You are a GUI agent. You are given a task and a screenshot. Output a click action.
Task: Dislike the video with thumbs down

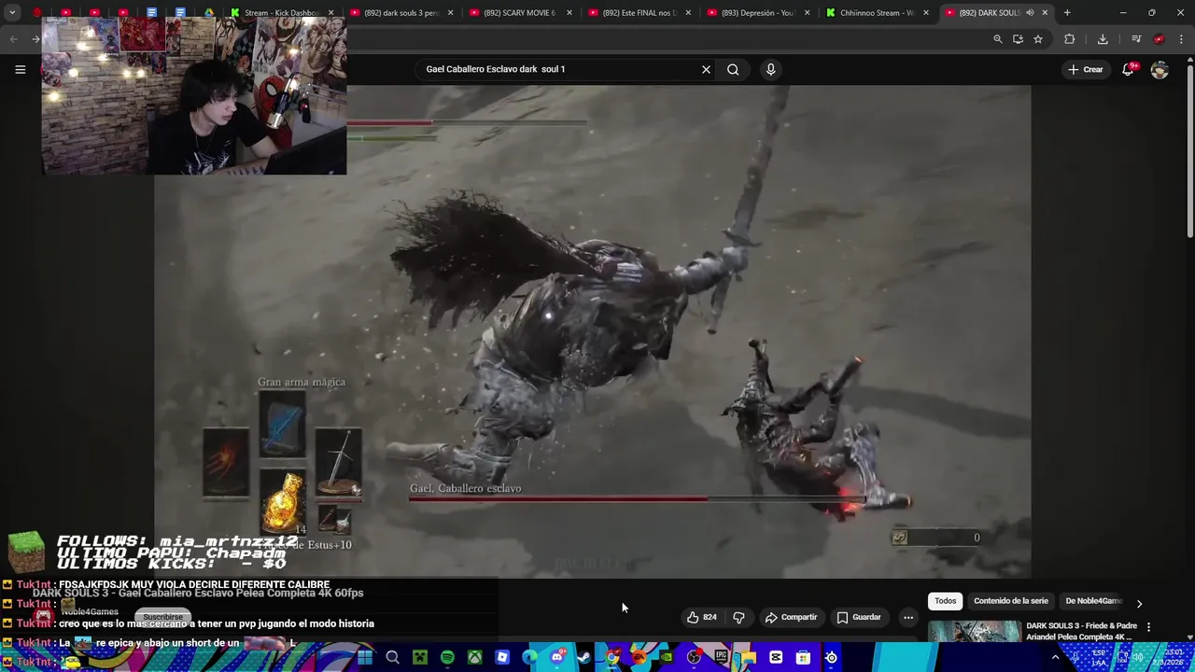point(738,617)
